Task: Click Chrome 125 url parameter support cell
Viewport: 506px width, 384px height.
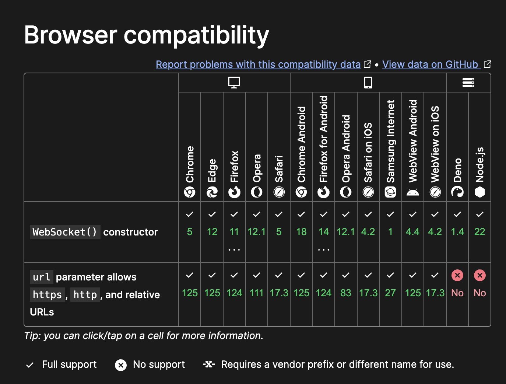Action: [x=190, y=294]
